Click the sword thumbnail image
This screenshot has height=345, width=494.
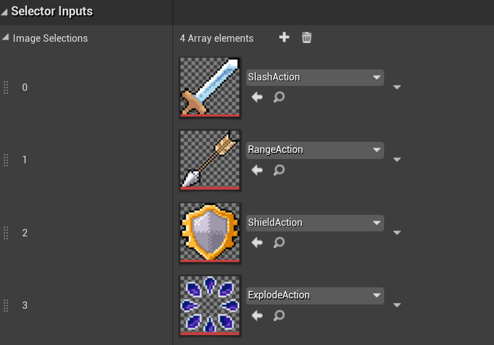click(x=210, y=86)
